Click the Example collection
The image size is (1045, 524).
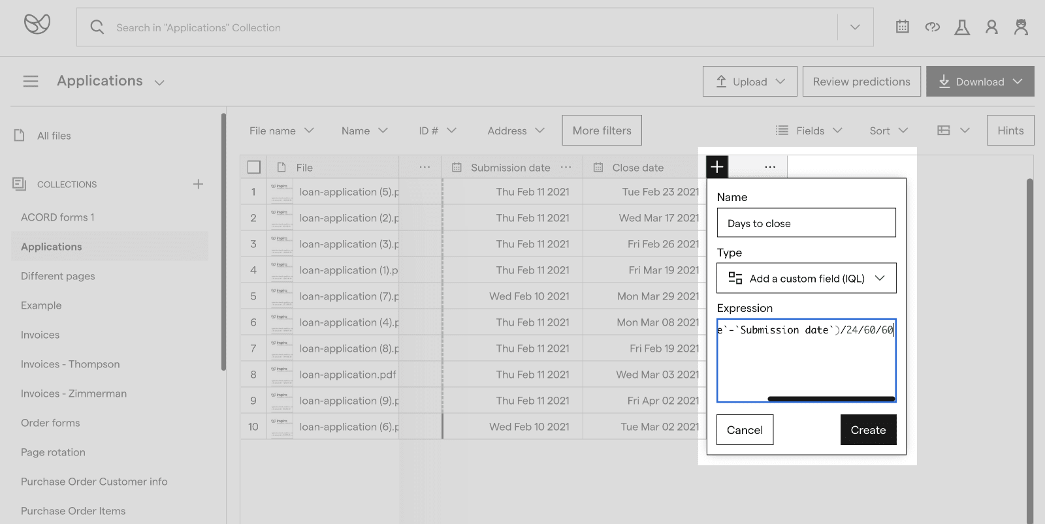tap(41, 305)
